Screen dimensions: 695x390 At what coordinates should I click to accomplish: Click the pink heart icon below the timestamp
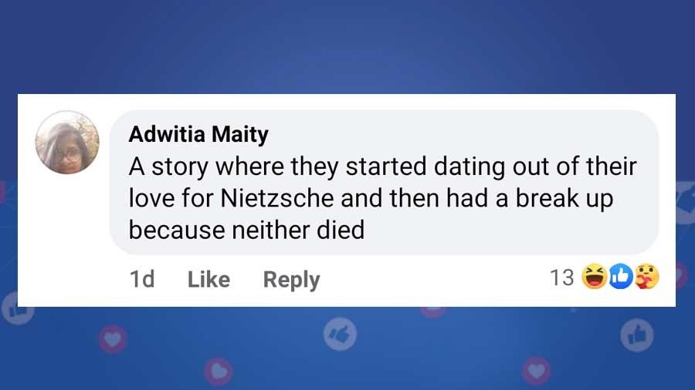113,339
